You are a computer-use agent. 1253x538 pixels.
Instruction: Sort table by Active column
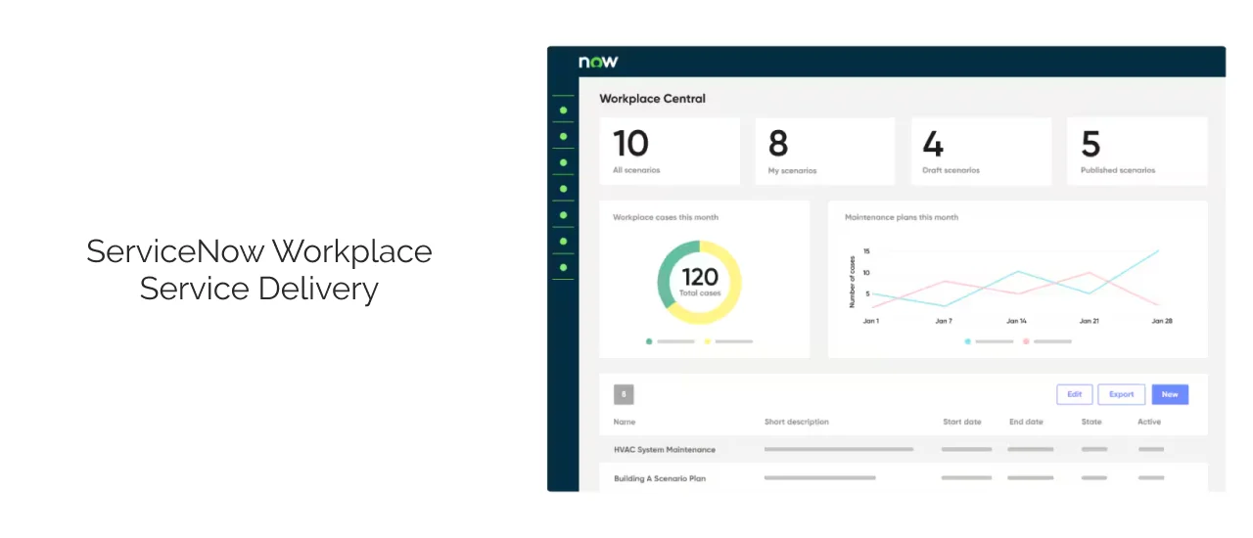(1149, 422)
